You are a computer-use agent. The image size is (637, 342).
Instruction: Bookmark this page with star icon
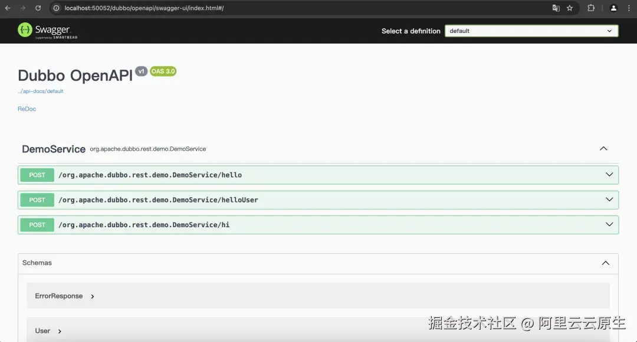(570, 8)
